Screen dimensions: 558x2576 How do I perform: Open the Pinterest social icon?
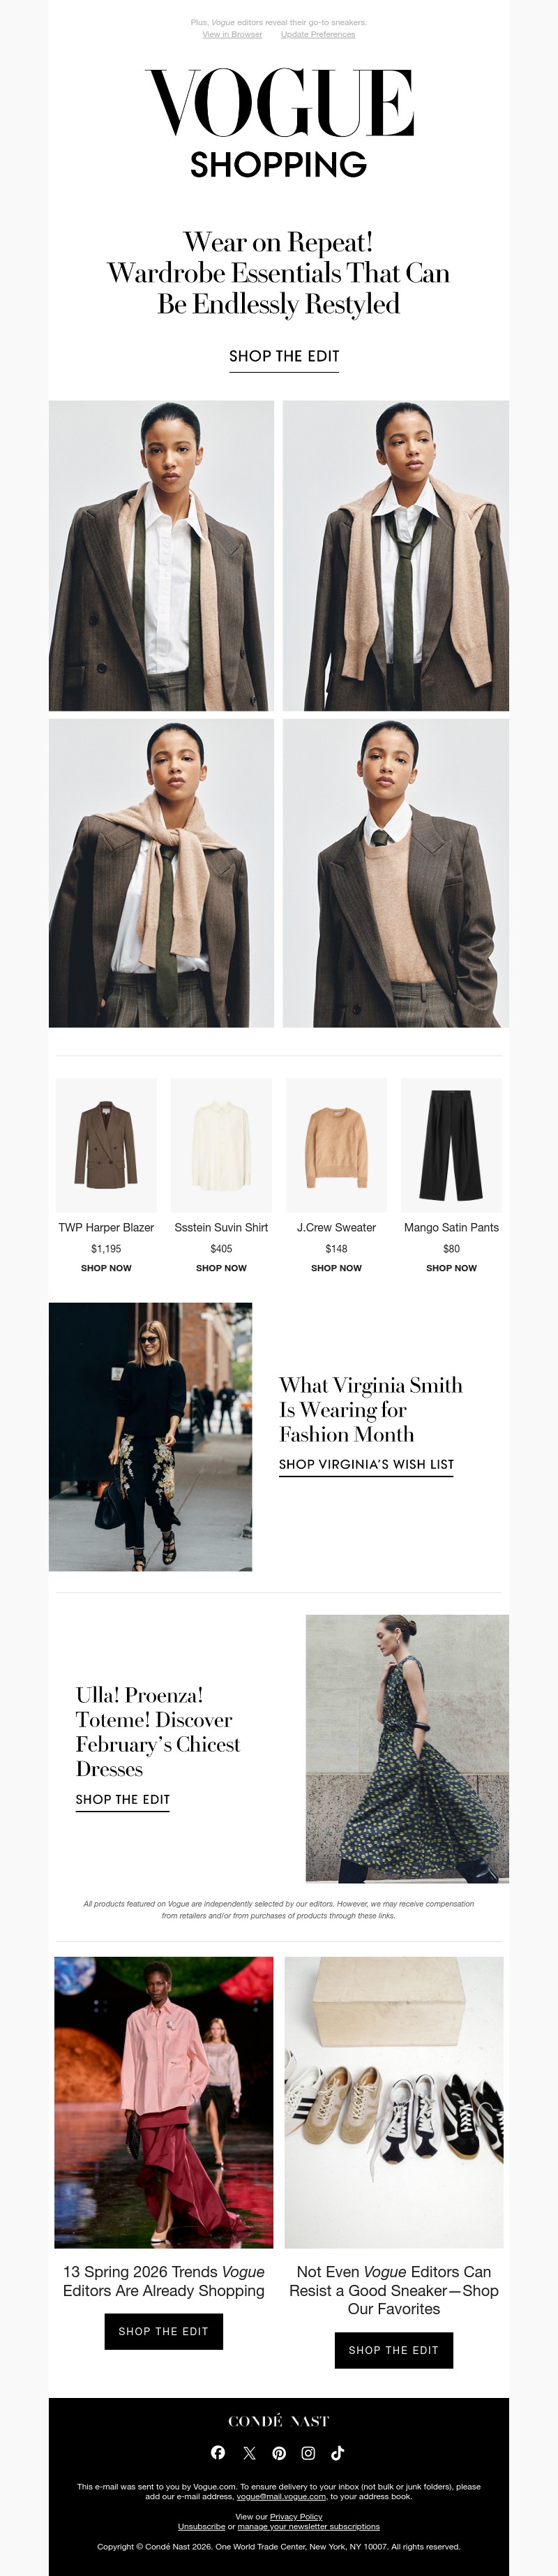[x=279, y=2452]
